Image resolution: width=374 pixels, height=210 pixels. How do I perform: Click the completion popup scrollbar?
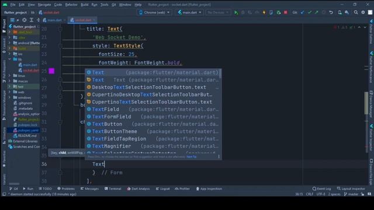pos(220,74)
